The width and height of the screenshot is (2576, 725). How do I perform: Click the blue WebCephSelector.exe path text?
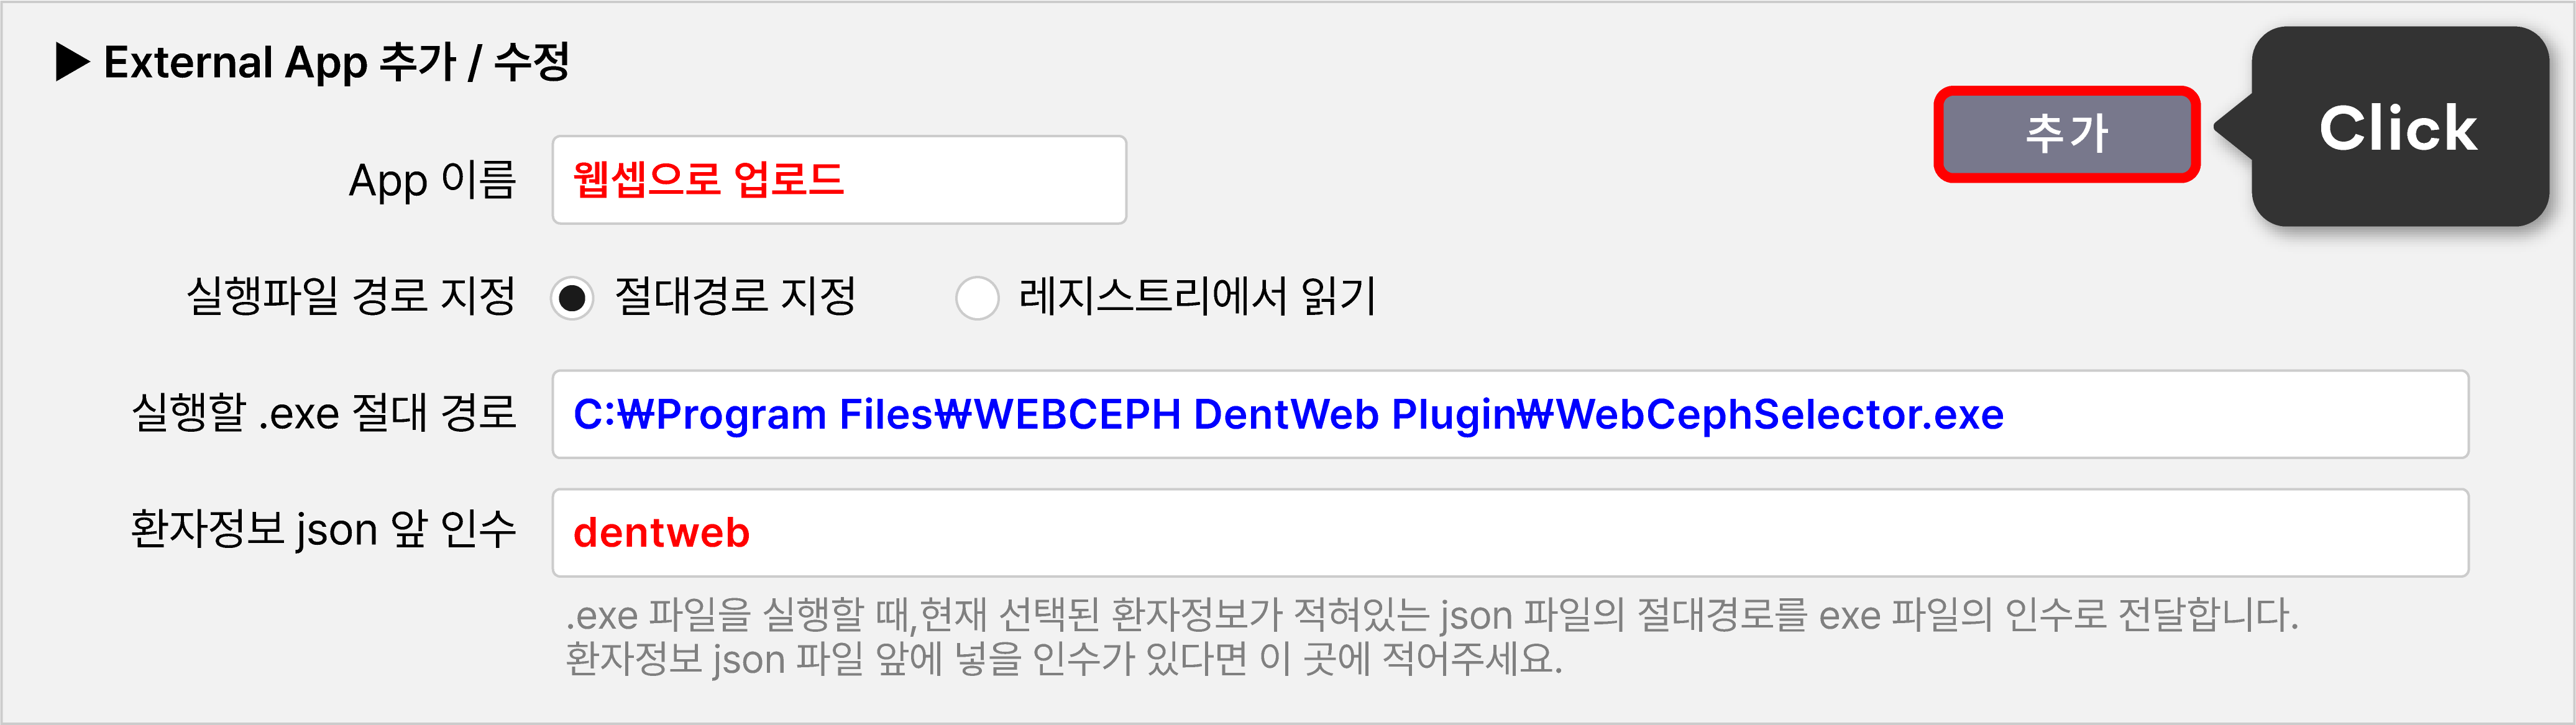pos(1288,415)
